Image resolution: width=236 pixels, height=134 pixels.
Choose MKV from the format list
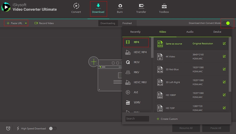[x=136, y=72]
